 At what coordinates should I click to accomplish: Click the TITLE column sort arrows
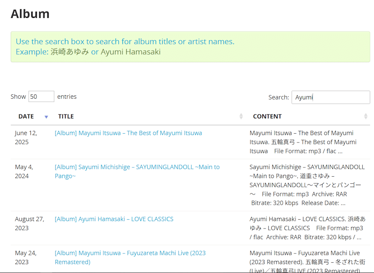tap(241, 116)
